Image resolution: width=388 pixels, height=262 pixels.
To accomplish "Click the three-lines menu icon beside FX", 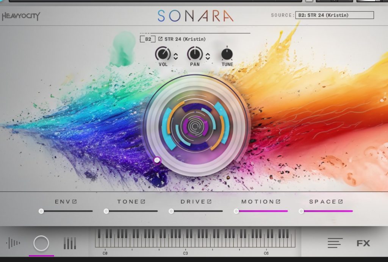I will [335, 243].
